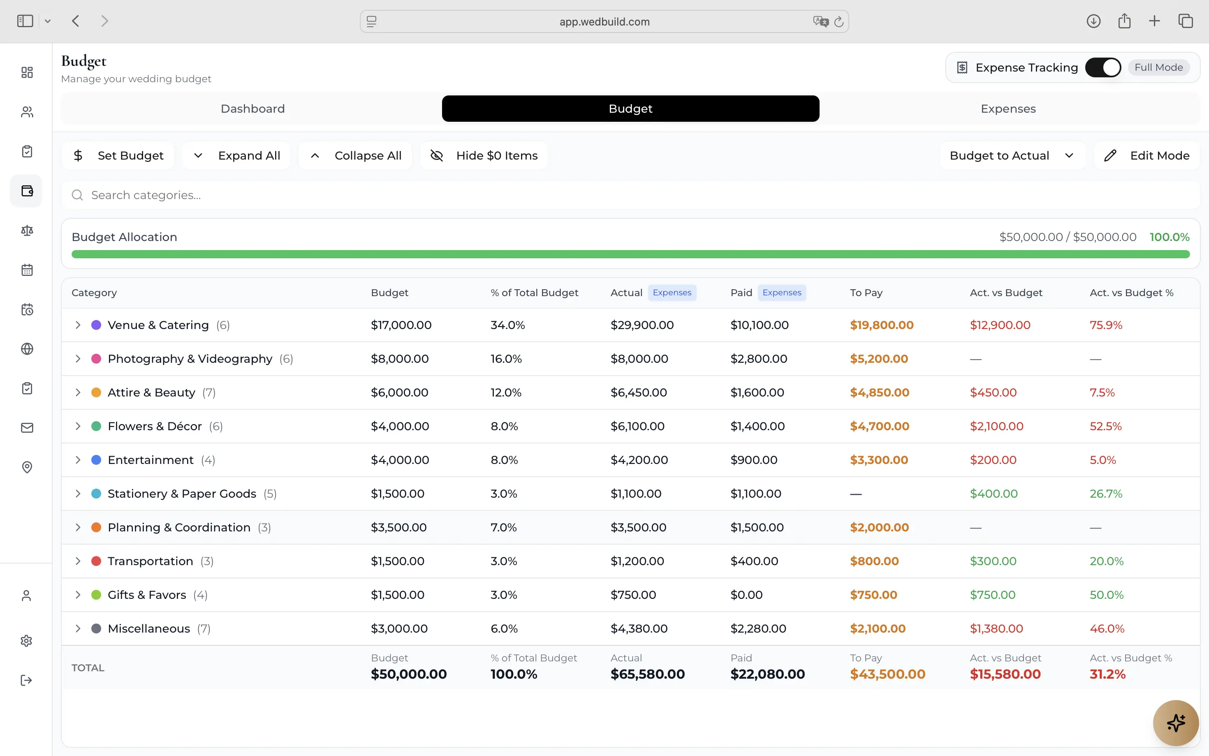This screenshot has height=756, width=1209.
Task: Expand the Gifts & Favors row chevron
Action: (x=78, y=595)
